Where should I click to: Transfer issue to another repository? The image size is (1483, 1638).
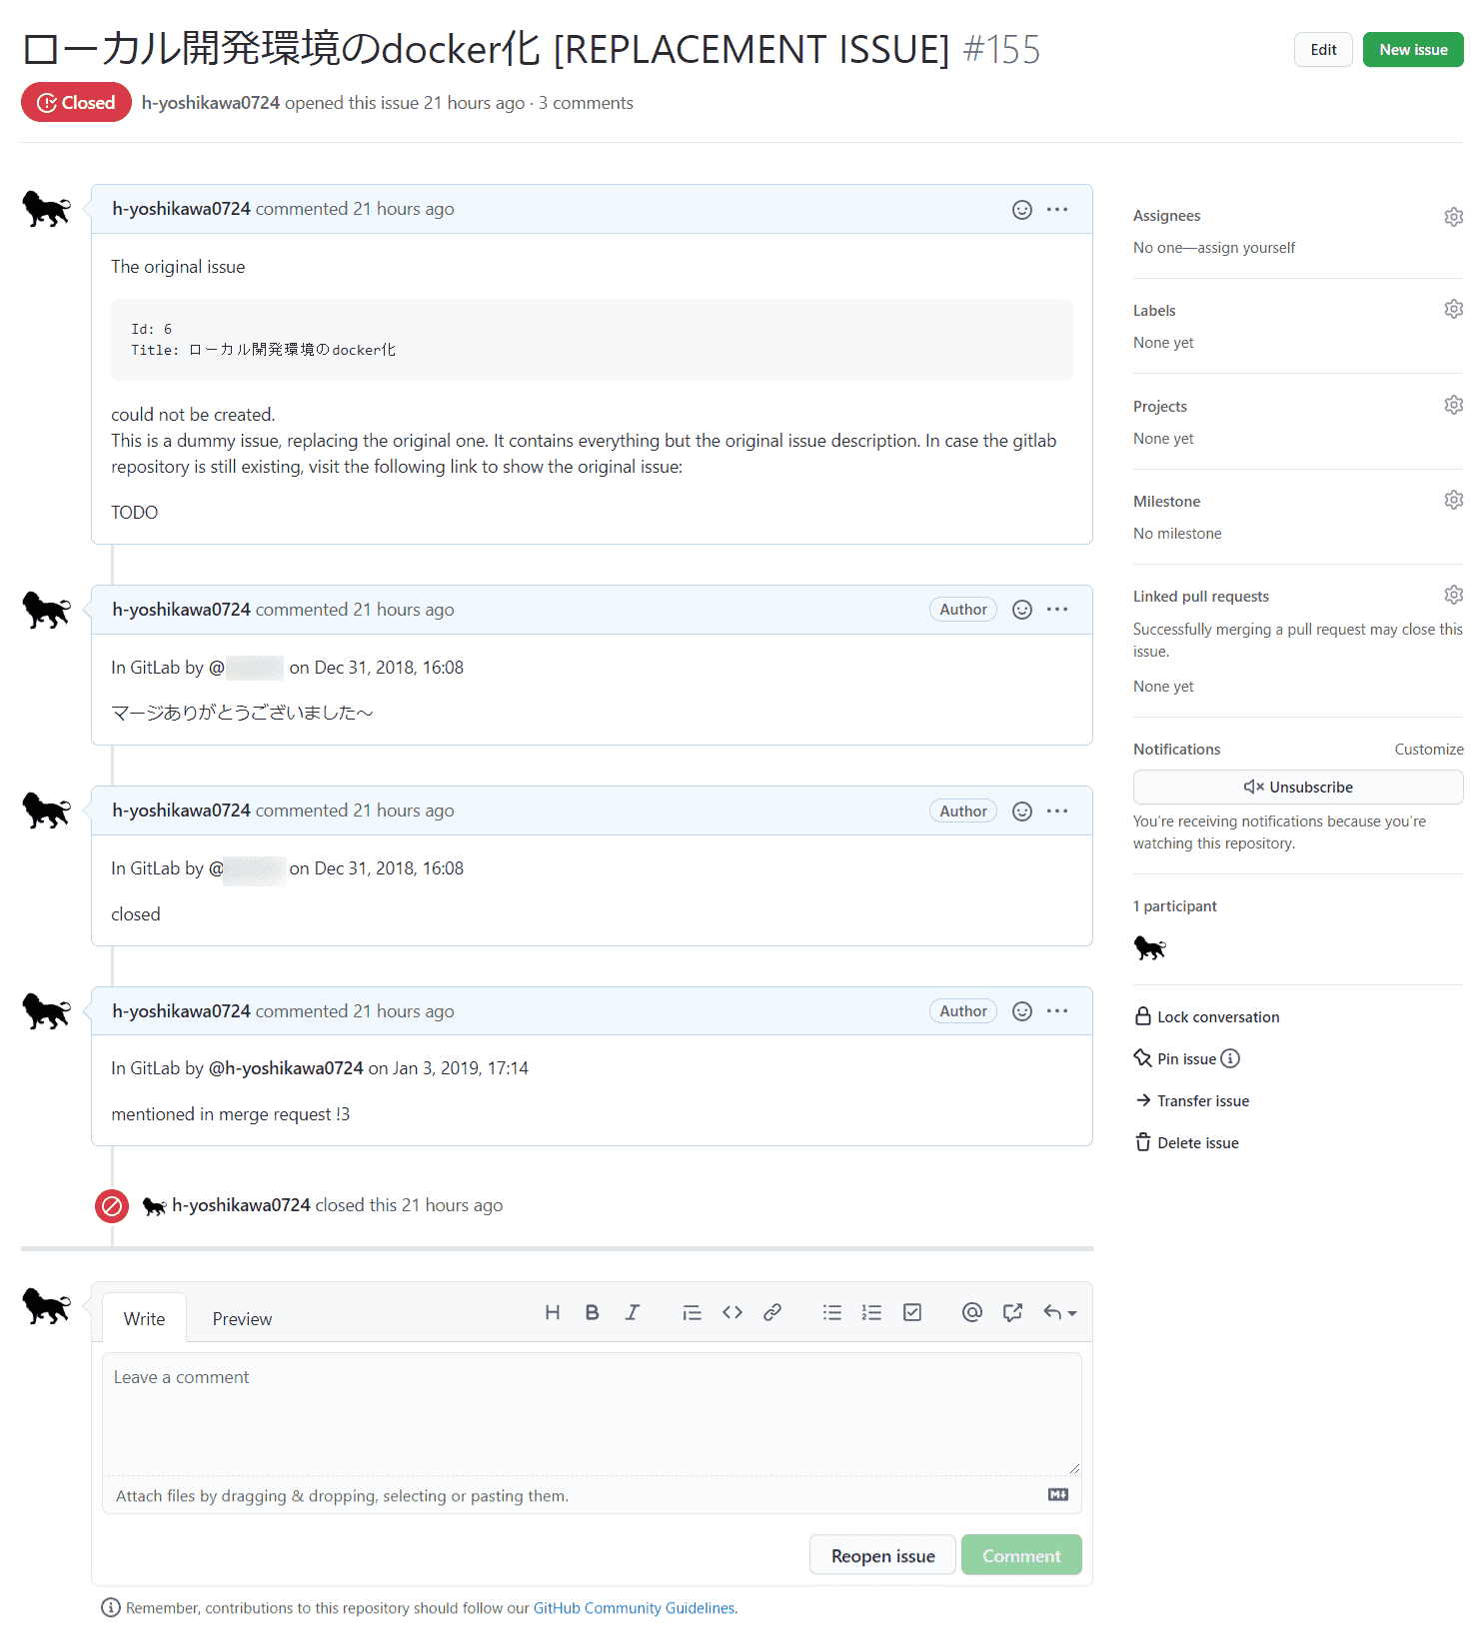point(1192,1100)
